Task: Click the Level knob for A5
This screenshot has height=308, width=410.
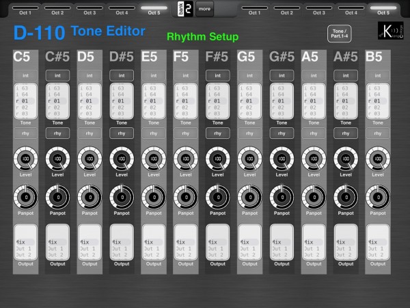Action: 314,159
